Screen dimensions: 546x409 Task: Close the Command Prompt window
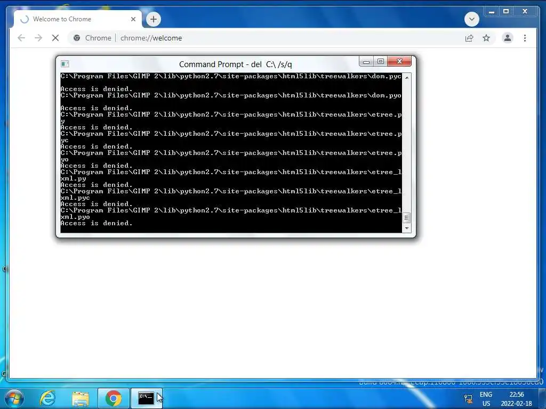tap(399, 62)
